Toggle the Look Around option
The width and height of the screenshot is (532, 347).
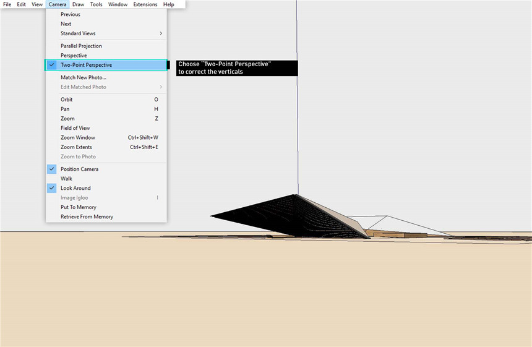click(75, 188)
